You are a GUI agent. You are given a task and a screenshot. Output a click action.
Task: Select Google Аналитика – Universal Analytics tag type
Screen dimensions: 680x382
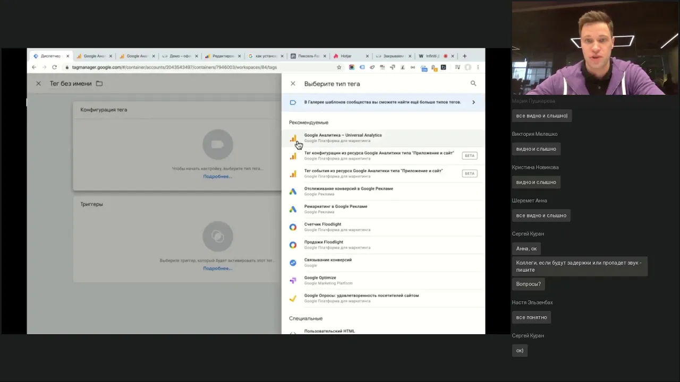383,138
